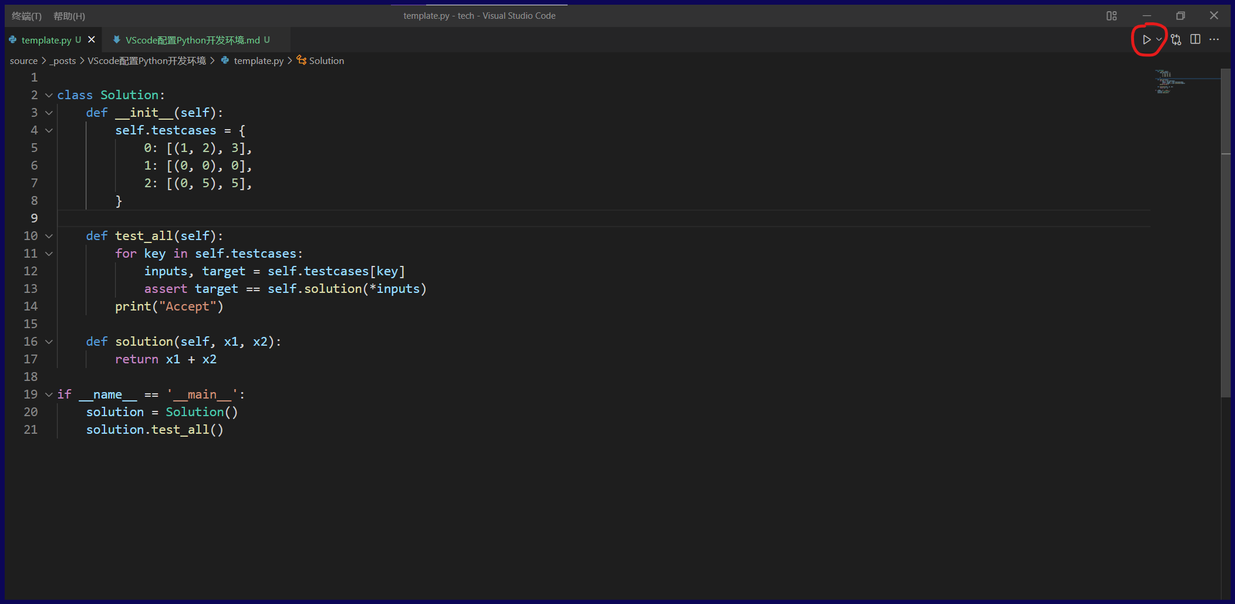Close the template.py tab
Screen dimensions: 1235x604
[x=92, y=40]
